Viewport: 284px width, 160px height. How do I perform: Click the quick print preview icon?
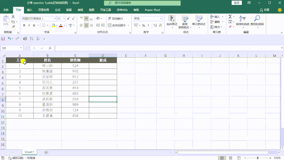pos(25,39)
